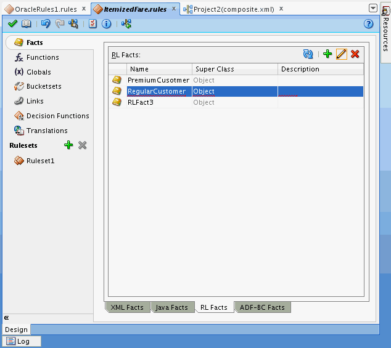Click the RegularCustomer row fact icon
This screenshot has height=348, width=391.
coord(117,91)
